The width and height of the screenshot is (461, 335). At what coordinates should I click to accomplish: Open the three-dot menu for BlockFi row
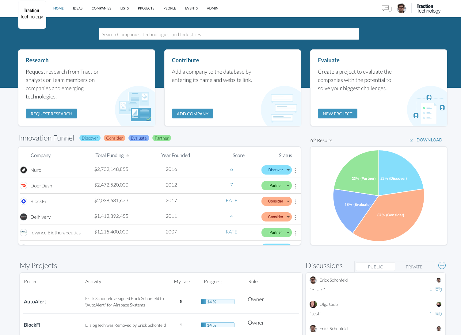[295, 202]
